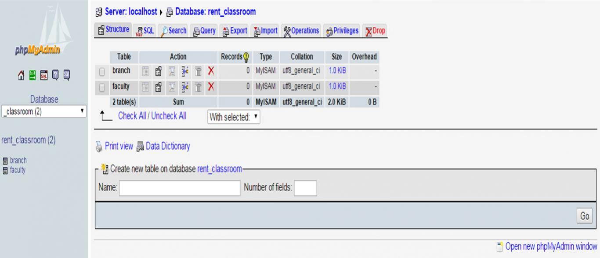Click the Number of fields input

click(305, 188)
